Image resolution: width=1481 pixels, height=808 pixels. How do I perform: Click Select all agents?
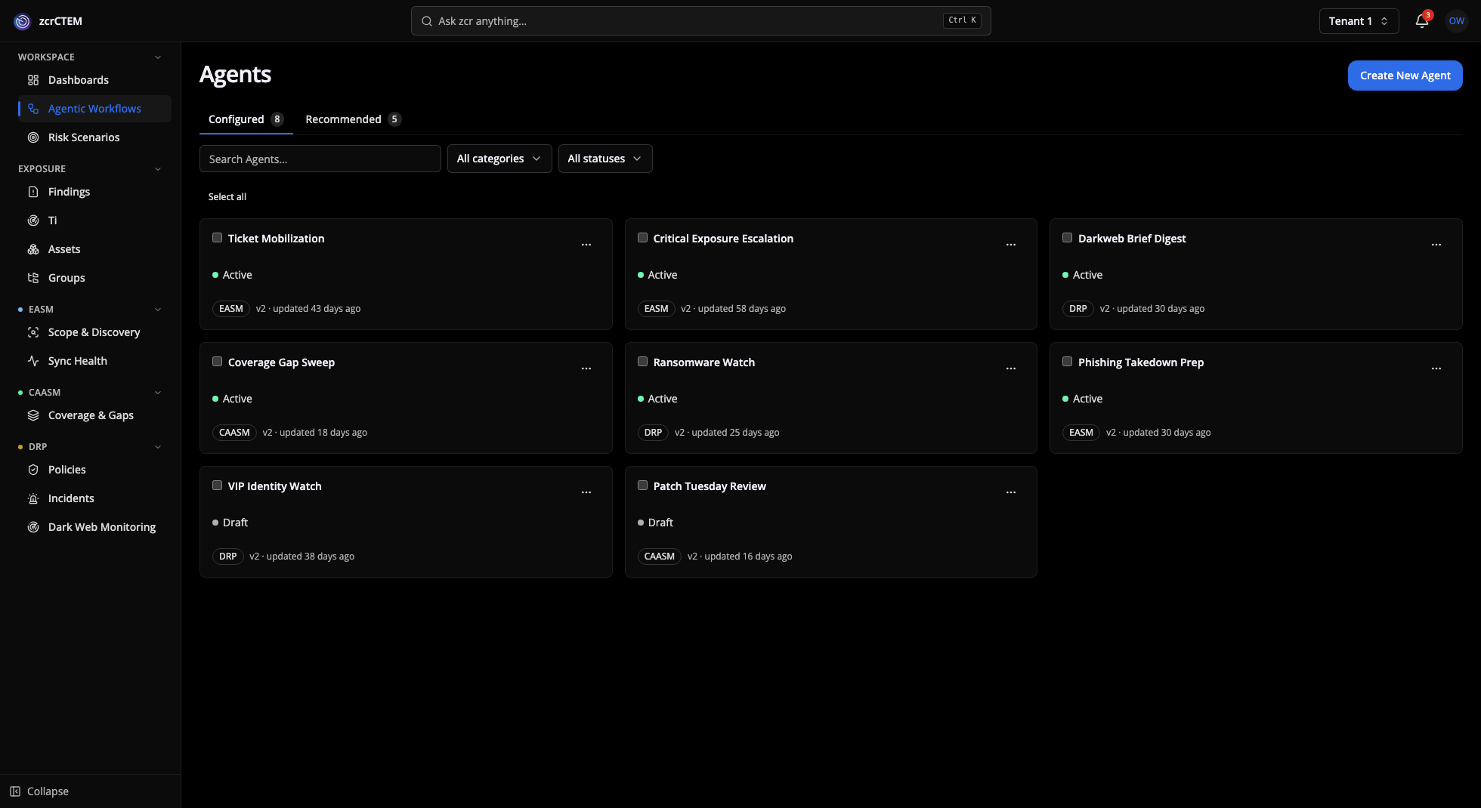pyautogui.click(x=227, y=197)
